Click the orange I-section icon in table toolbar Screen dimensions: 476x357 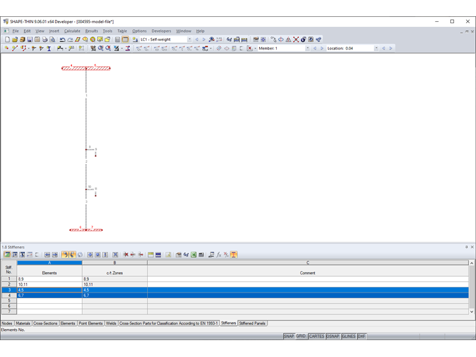(x=234, y=255)
